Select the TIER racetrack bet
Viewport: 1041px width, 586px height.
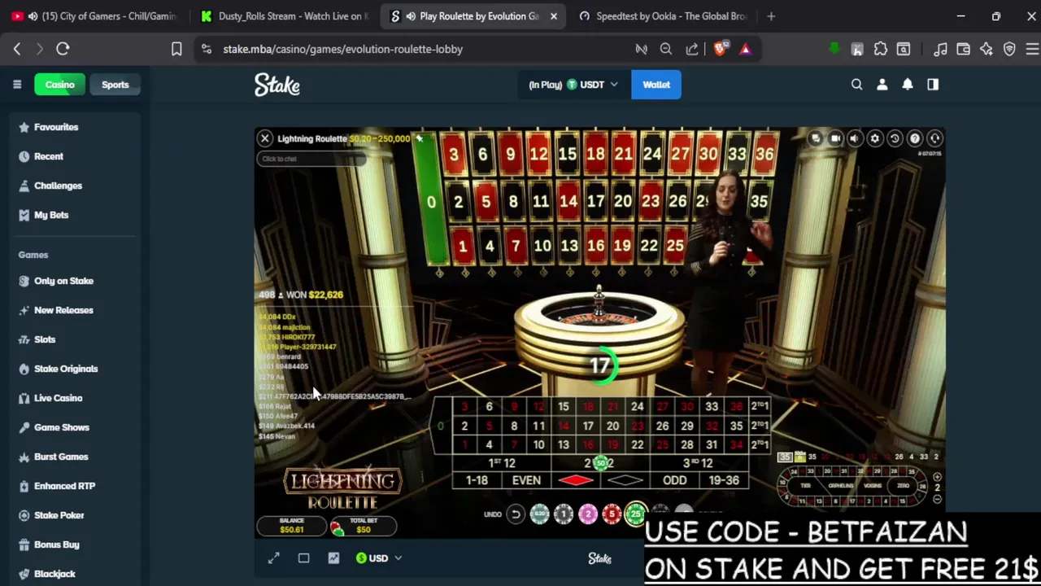coord(805,486)
